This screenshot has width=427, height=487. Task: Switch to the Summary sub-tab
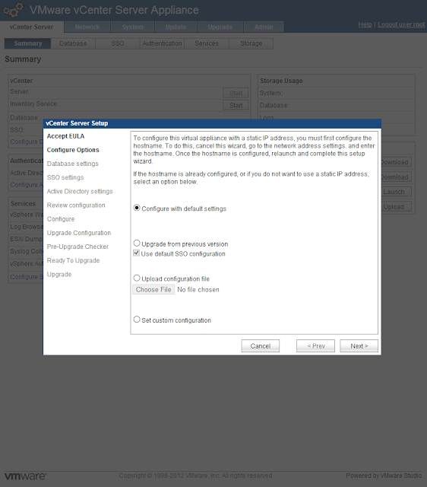(x=27, y=43)
